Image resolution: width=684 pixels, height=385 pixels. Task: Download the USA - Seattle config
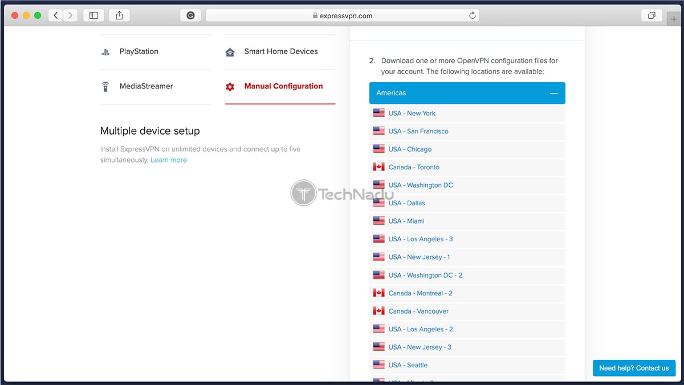408,364
